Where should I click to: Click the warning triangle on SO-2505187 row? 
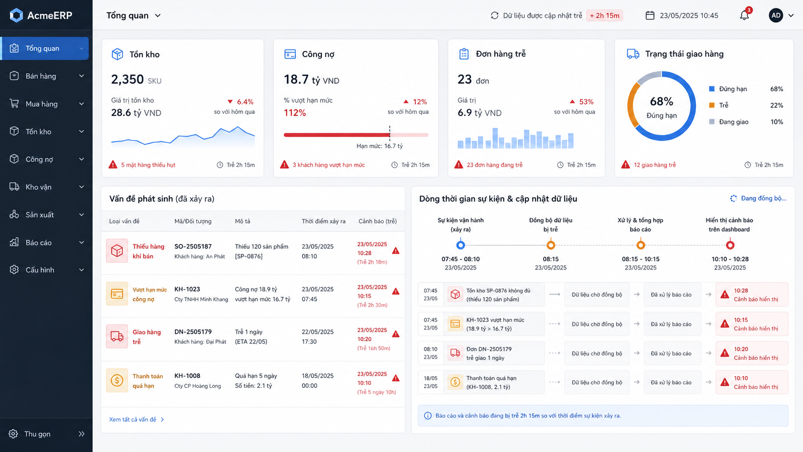pyautogui.click(x=396, y=251)
